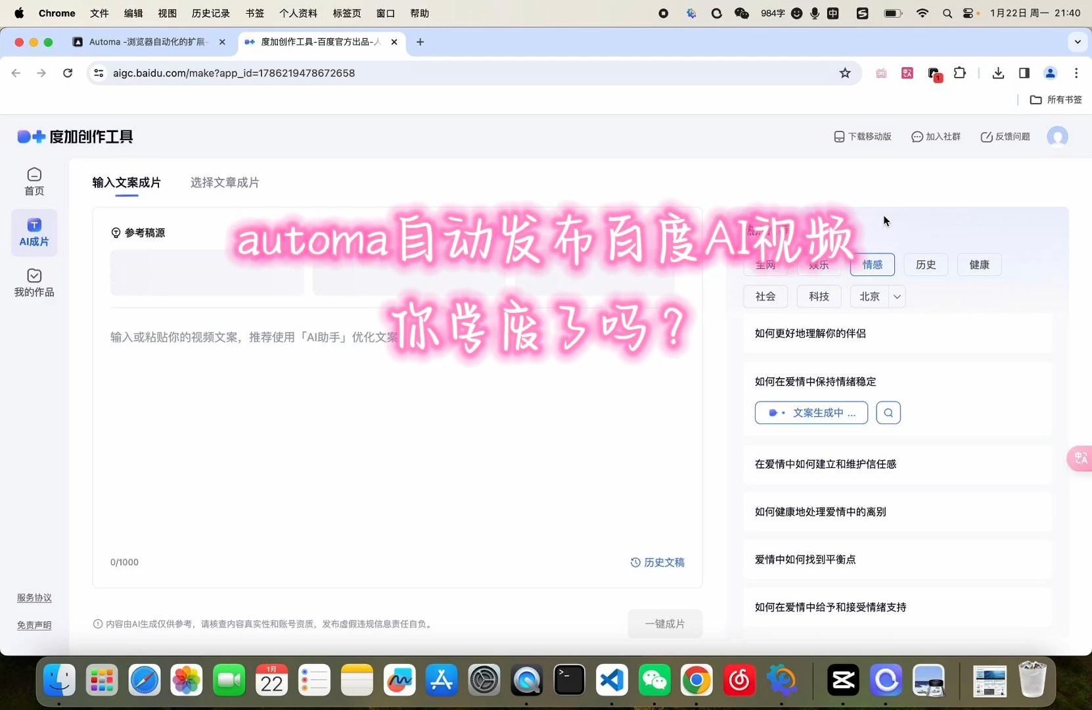Screen dimensions: 1092x710
Task: Open the 文件 menu
Action: [99, 13]
